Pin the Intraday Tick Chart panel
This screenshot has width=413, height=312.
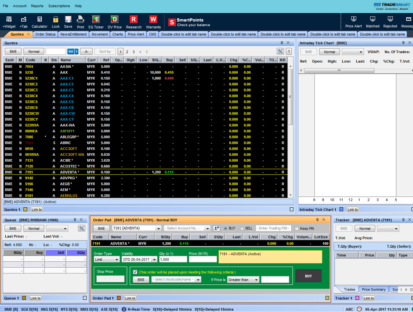coord(403,43)
